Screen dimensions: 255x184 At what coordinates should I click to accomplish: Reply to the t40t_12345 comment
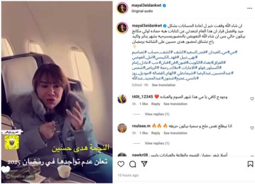(156, 104)
